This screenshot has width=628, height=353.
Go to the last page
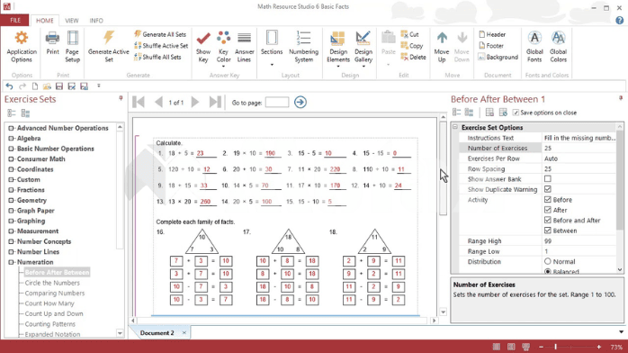tap(215, 102)
